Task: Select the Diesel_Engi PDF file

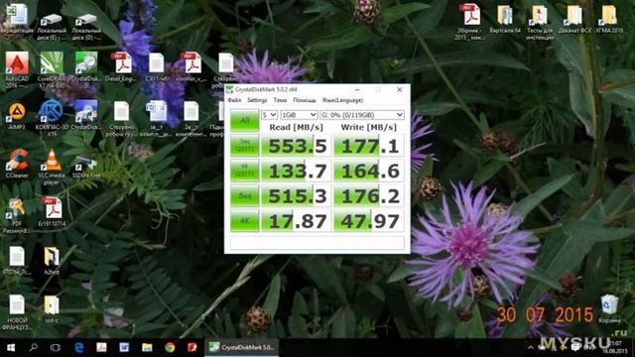Action: 121,67
